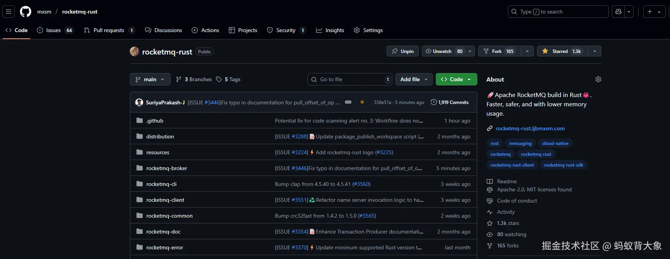
Task: Open the create new plus menu
Action: point(654,12)
